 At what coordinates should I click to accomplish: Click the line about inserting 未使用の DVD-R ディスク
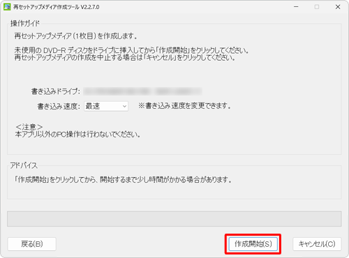click(132, 50)
